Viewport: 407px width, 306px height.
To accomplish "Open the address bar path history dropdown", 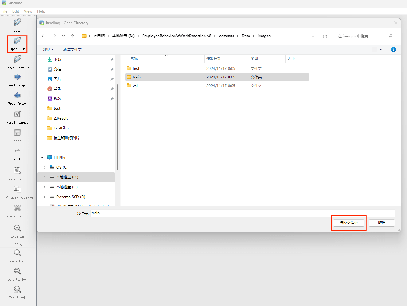I will point(313,36).
